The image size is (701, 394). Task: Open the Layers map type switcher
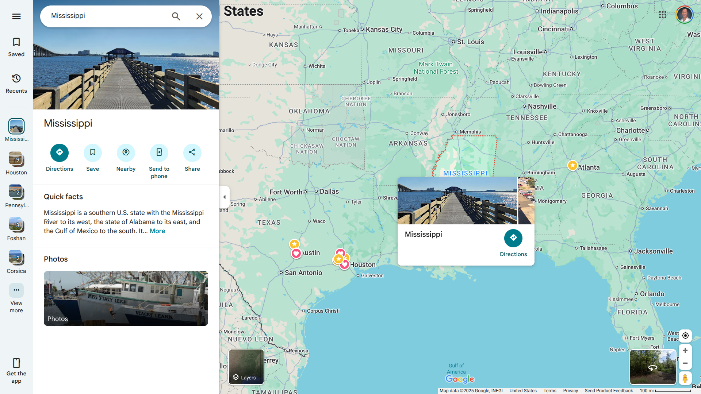click(246, 367)
